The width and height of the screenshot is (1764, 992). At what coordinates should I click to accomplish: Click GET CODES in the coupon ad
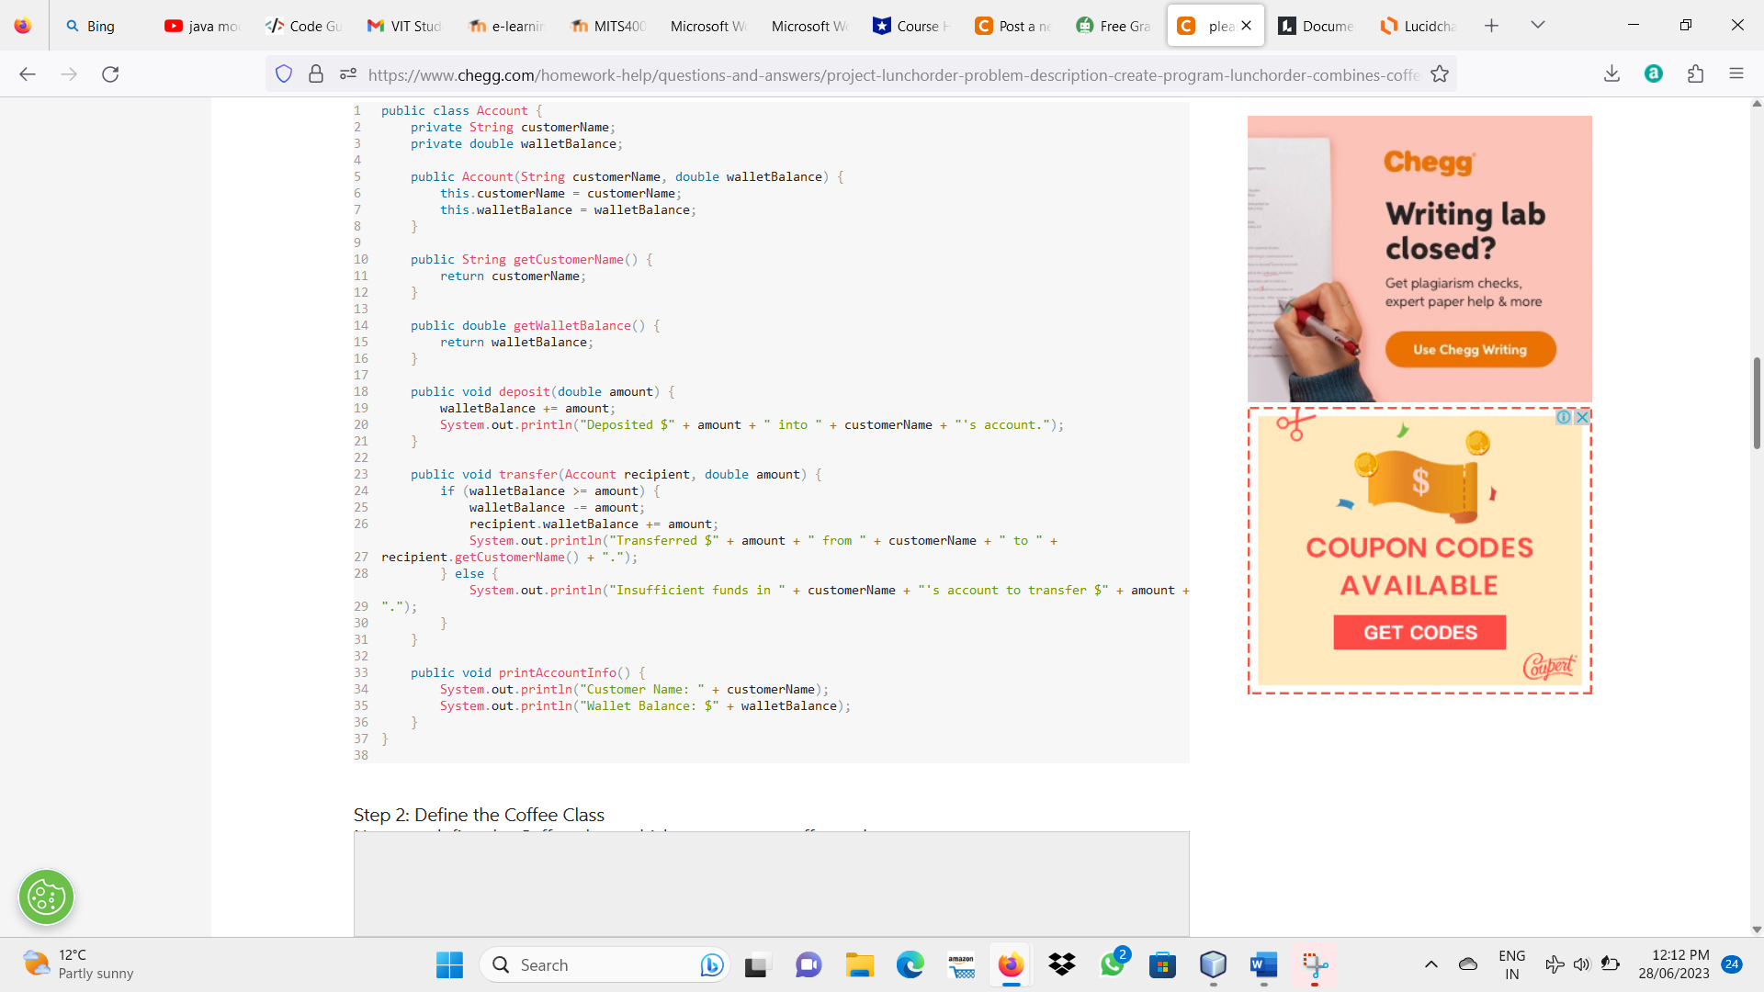pyautogui.click(x=1418, y=632)
